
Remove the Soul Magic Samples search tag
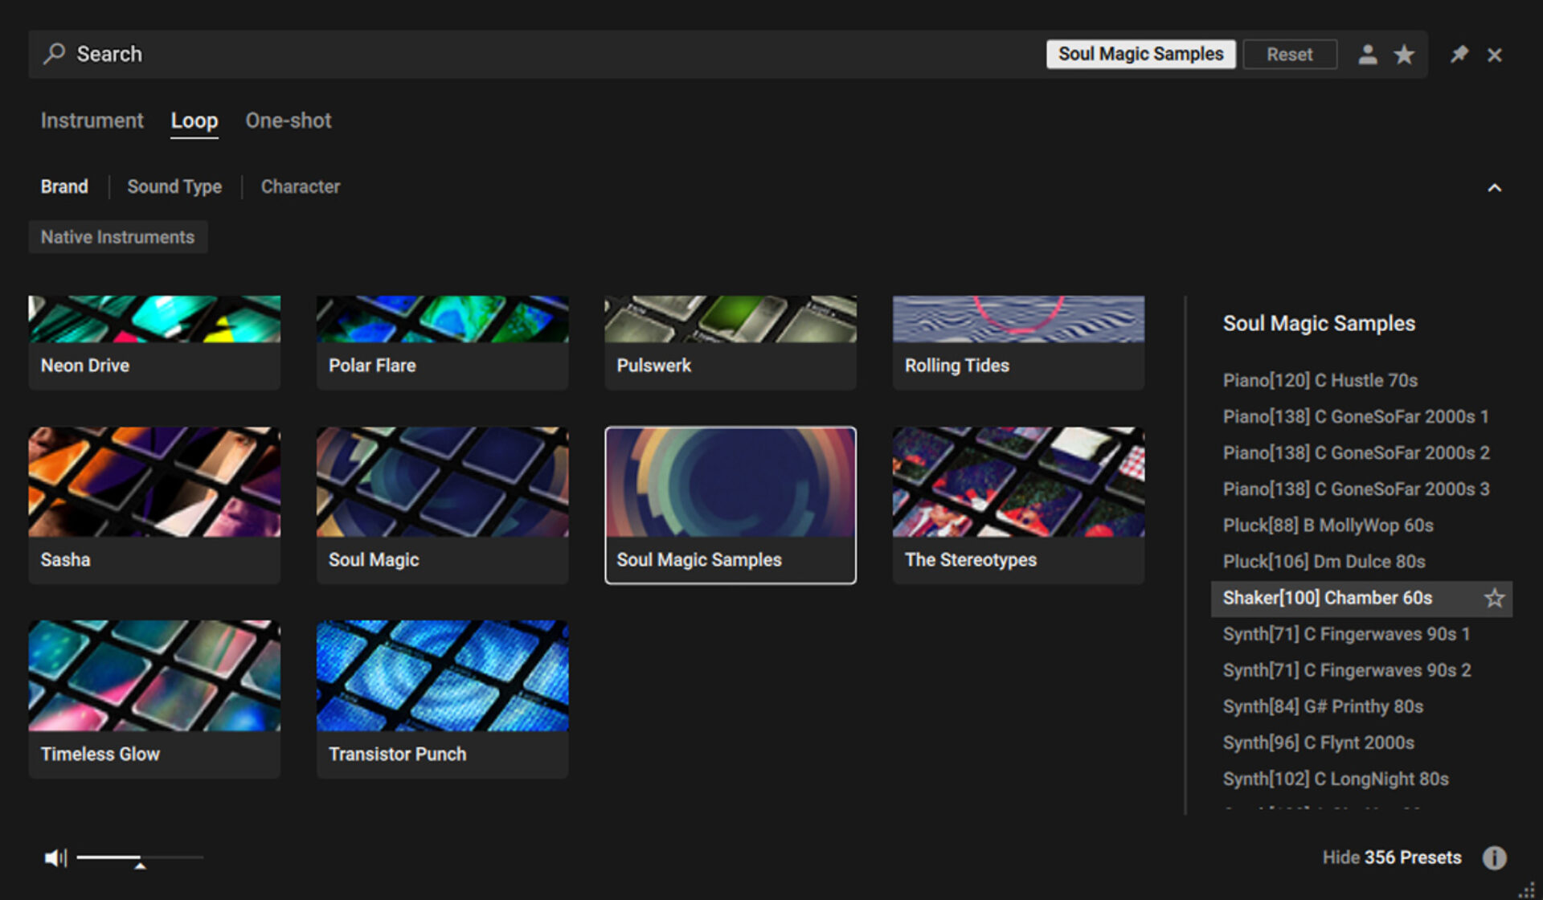1140,54
